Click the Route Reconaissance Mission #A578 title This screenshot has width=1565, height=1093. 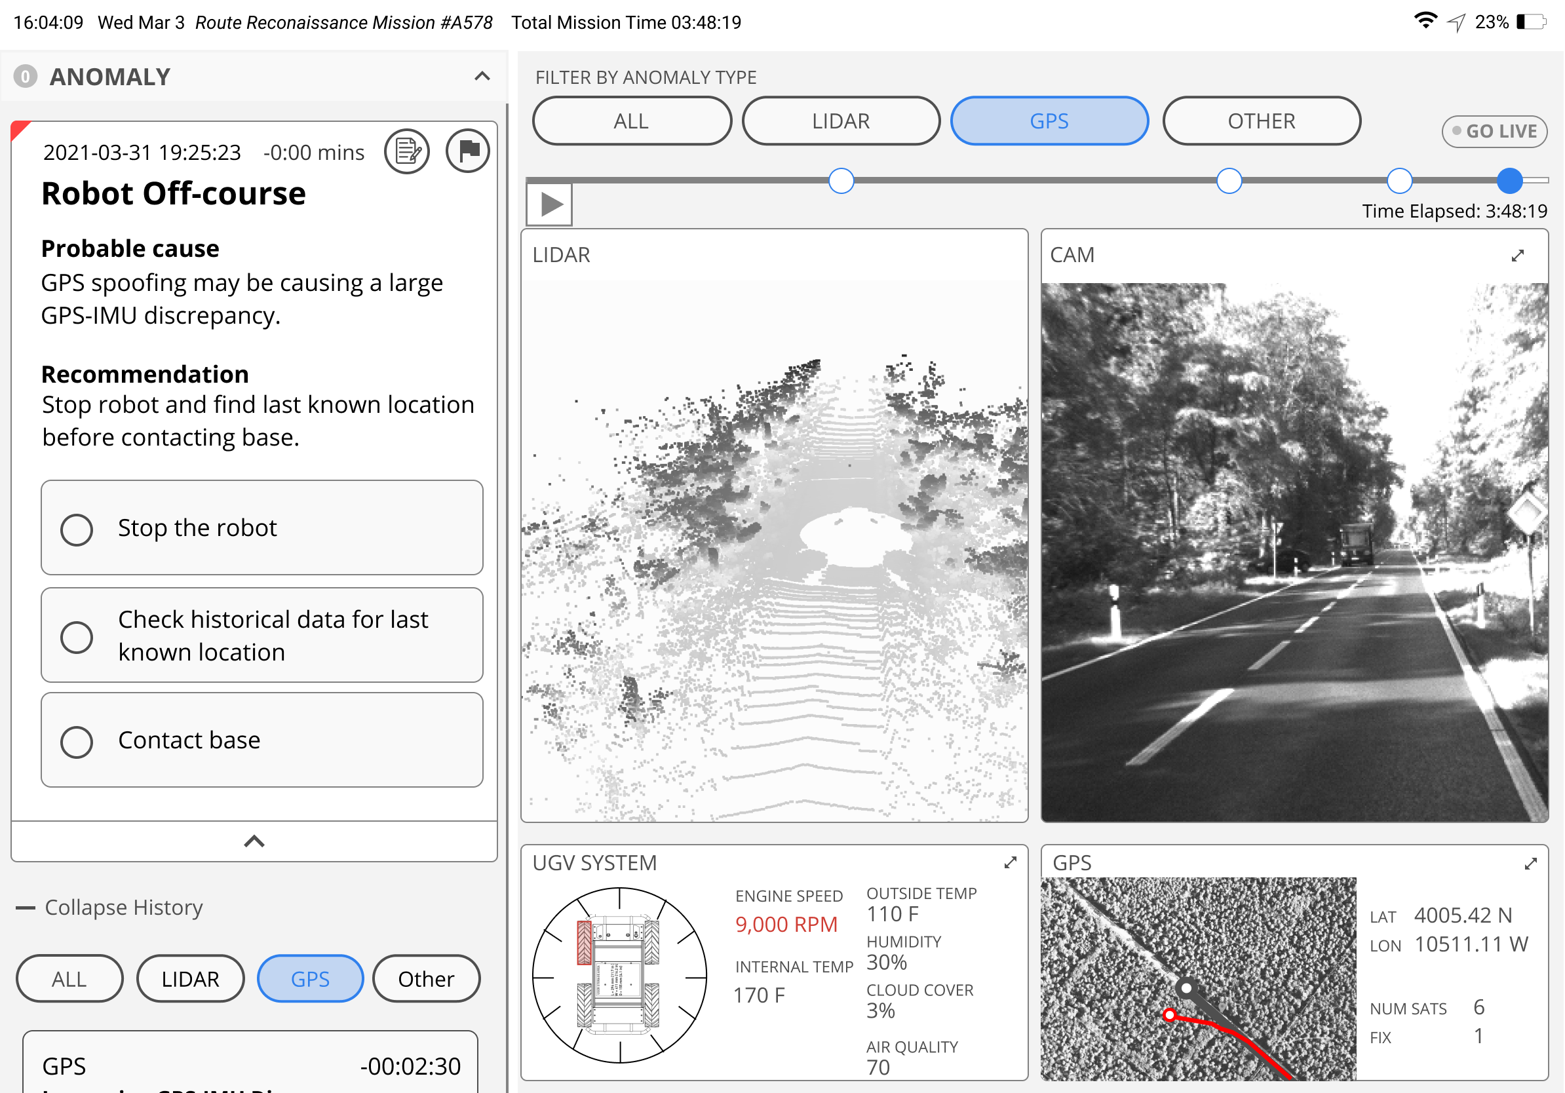click(343, 22)
